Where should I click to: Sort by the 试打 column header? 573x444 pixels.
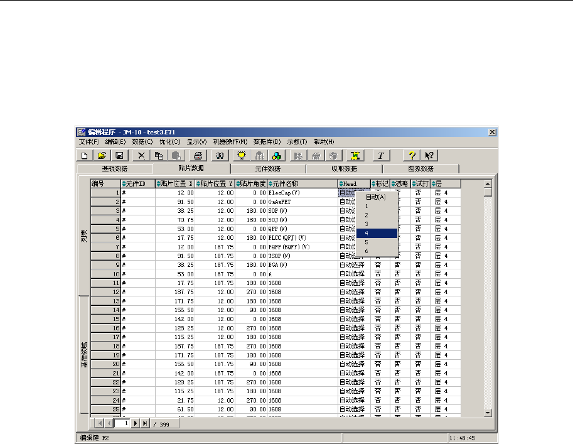click(420, 183)
